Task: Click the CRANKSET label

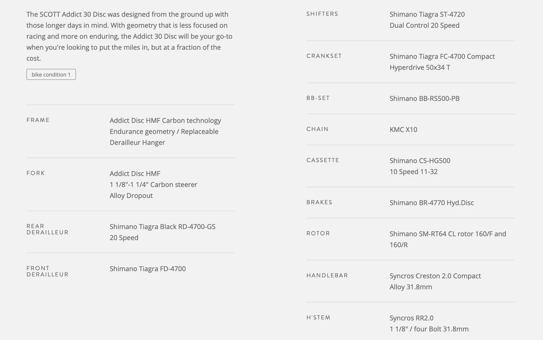Action: point(324,56)
